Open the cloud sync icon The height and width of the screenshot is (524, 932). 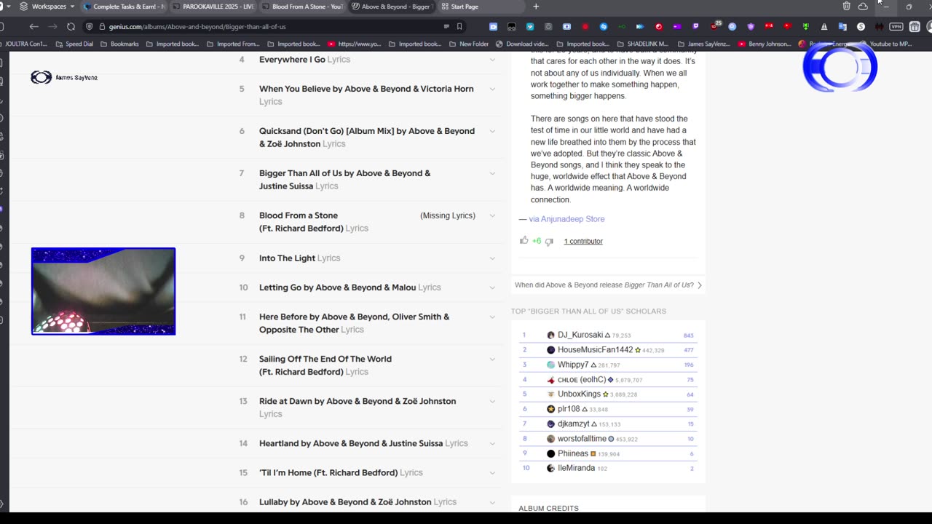point(863,7)
